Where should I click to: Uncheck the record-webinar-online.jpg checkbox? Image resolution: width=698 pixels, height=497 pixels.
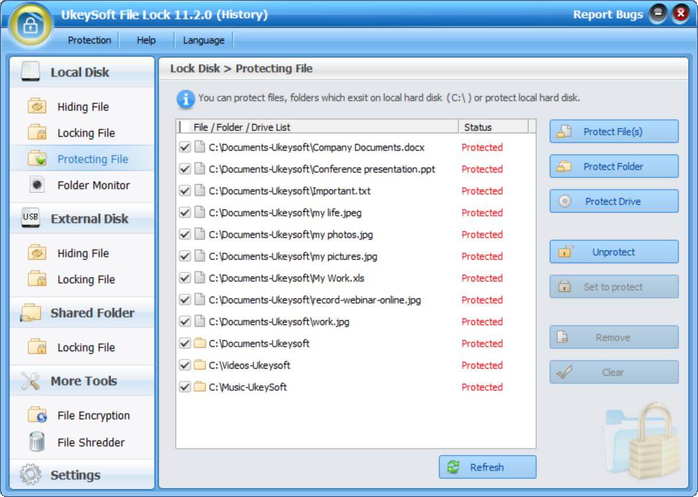(185, 300)
